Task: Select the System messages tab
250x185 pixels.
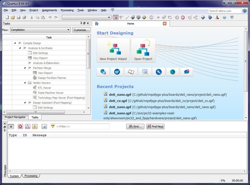Action: pos(14,176)
